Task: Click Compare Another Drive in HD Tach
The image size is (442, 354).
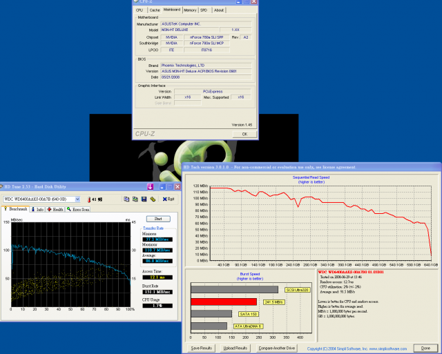Action: click(x=277, y=348)
